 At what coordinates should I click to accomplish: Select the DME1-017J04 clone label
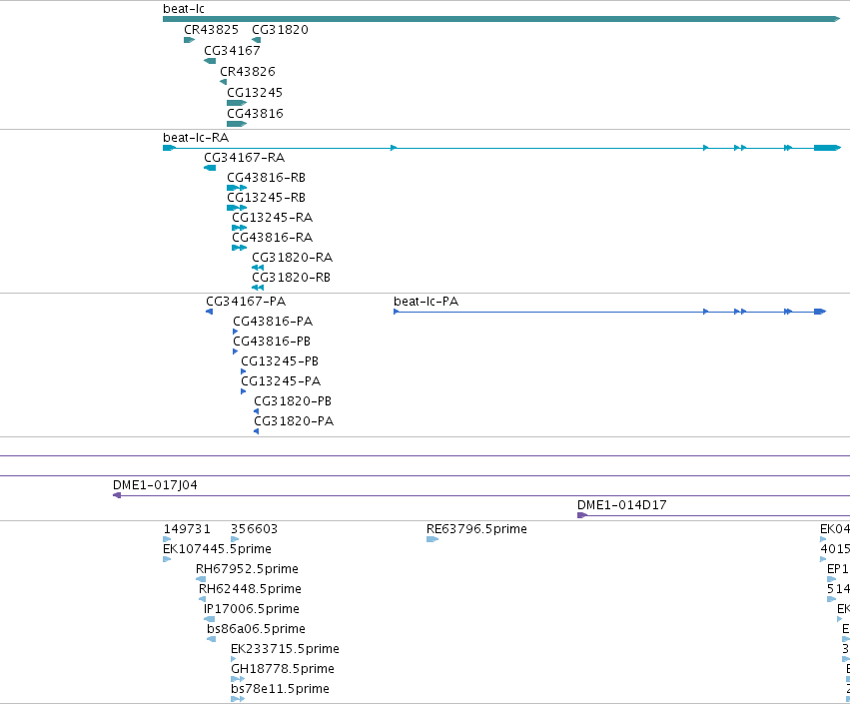click(155, 485)
